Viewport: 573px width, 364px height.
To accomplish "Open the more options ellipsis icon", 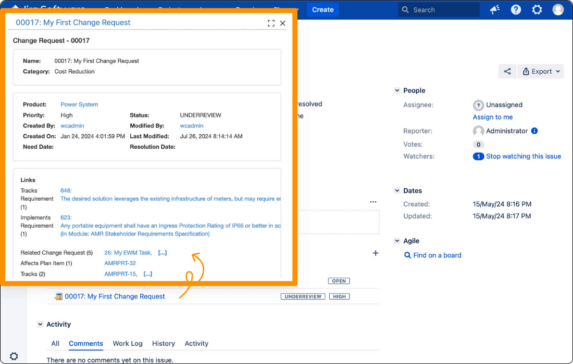I will (373, 202).
